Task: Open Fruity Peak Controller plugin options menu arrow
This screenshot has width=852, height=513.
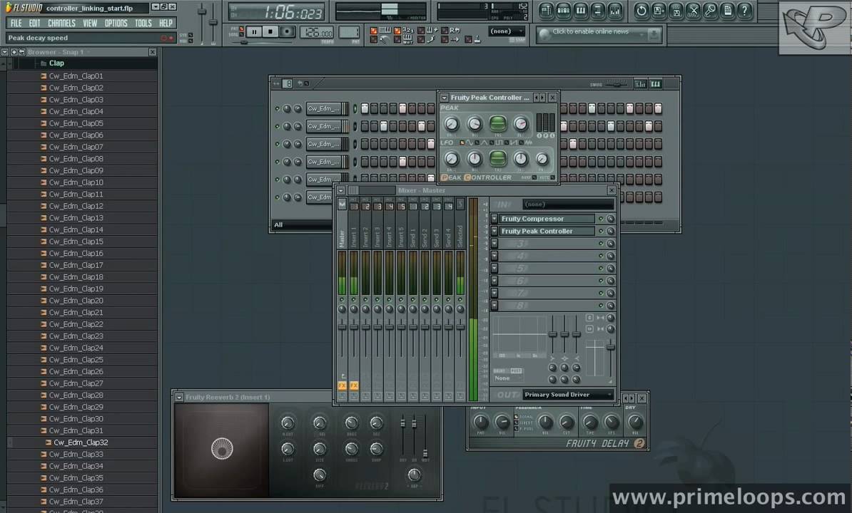Action: 444,98
